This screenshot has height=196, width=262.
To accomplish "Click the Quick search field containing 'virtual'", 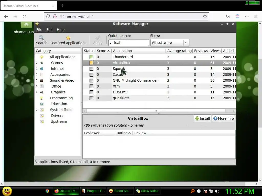I will (128, 43).
